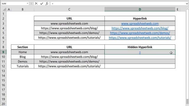The image size is (189, 106).
Task: Cancel the formula entry with the X icon
Action: pos(36,4)
